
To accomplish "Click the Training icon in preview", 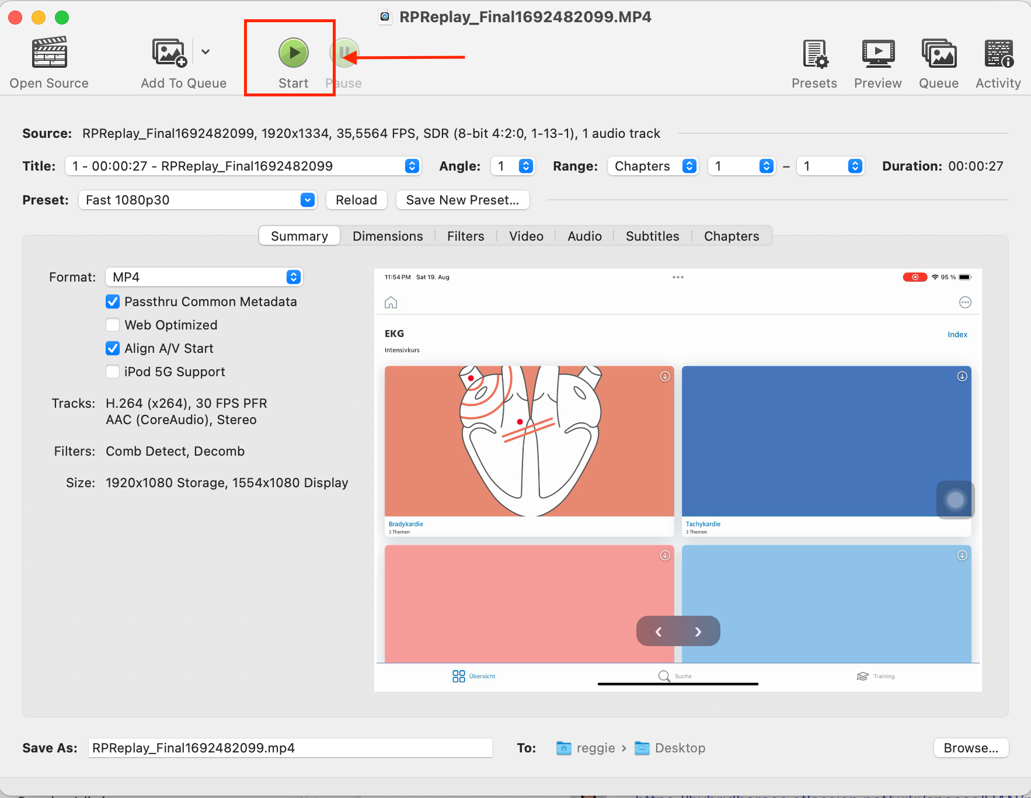I will coord(863,676).
